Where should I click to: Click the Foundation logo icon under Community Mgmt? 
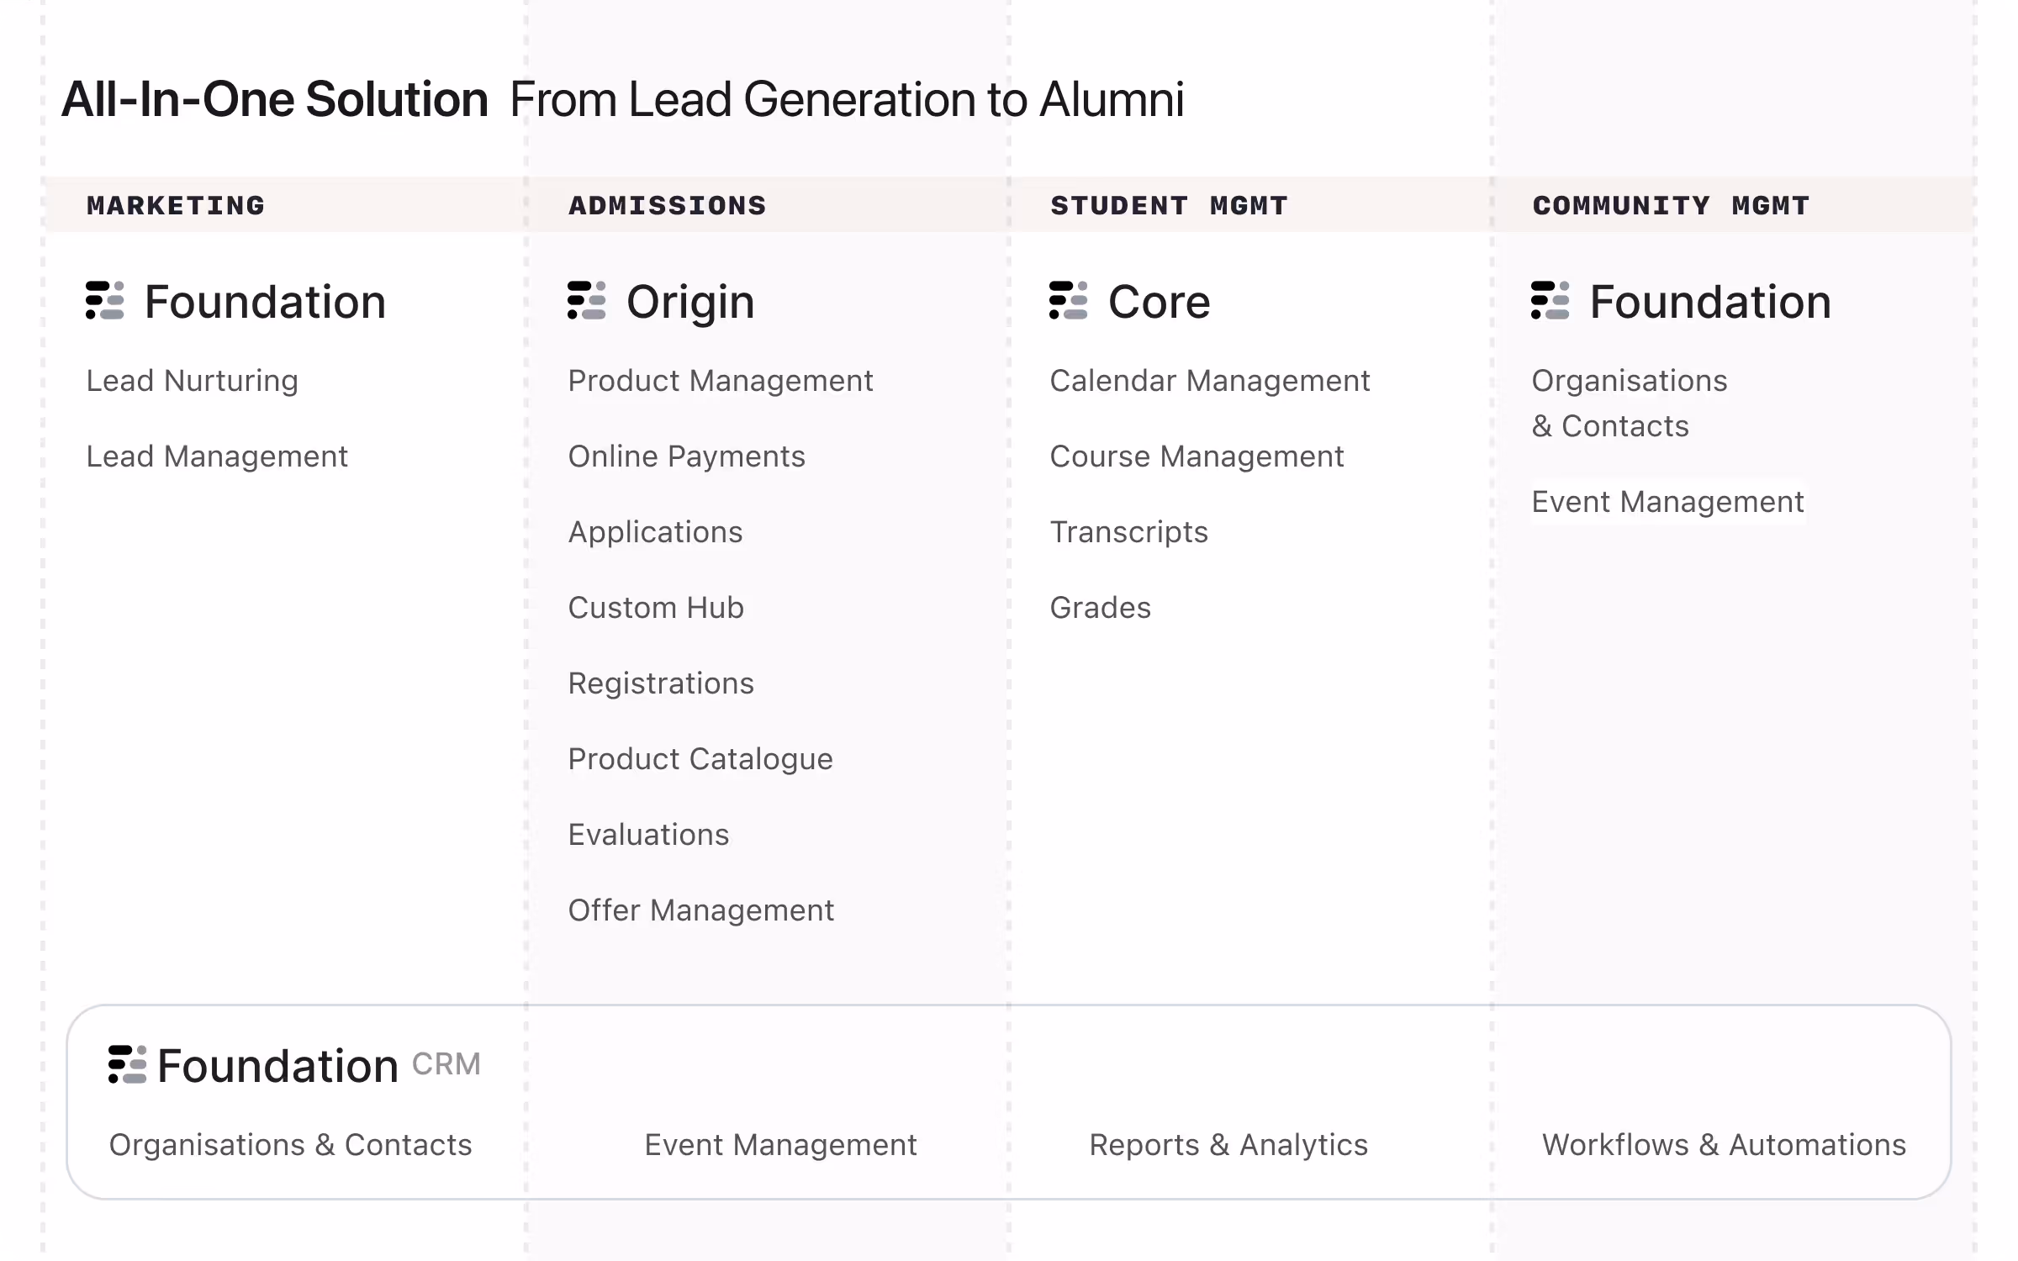1550,301
